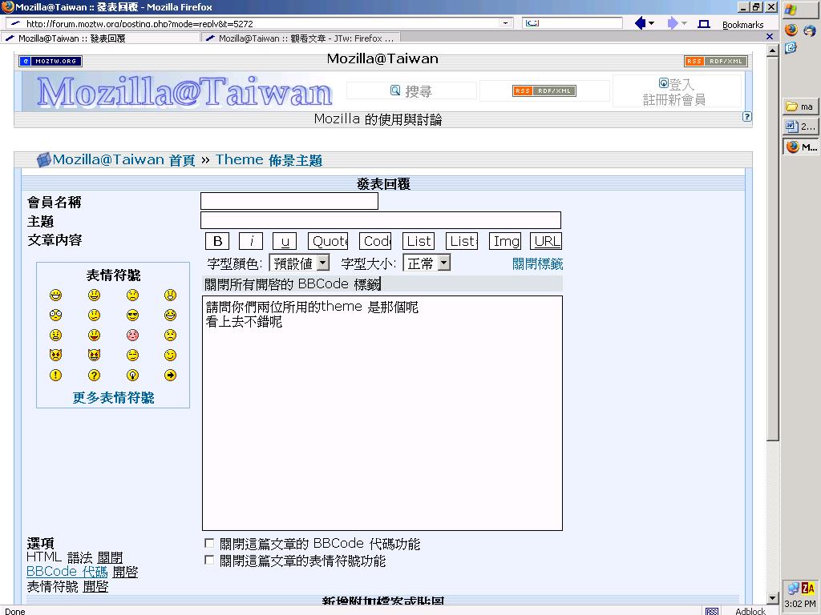The width and height of the screenshot is (821, 615).
Task: Click the Quote BBCode button
Action: [328, 241]
